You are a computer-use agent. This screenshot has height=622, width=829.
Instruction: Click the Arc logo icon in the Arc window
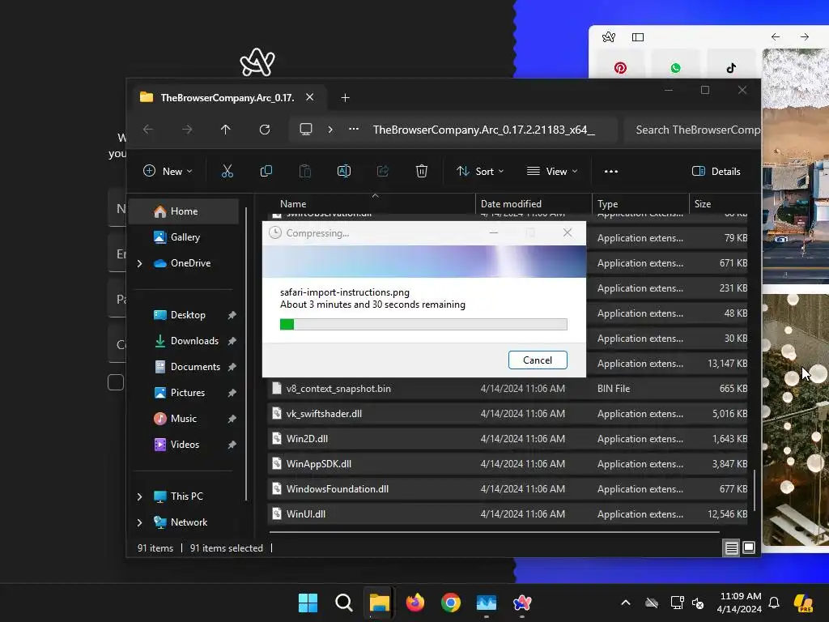point(609,37)
